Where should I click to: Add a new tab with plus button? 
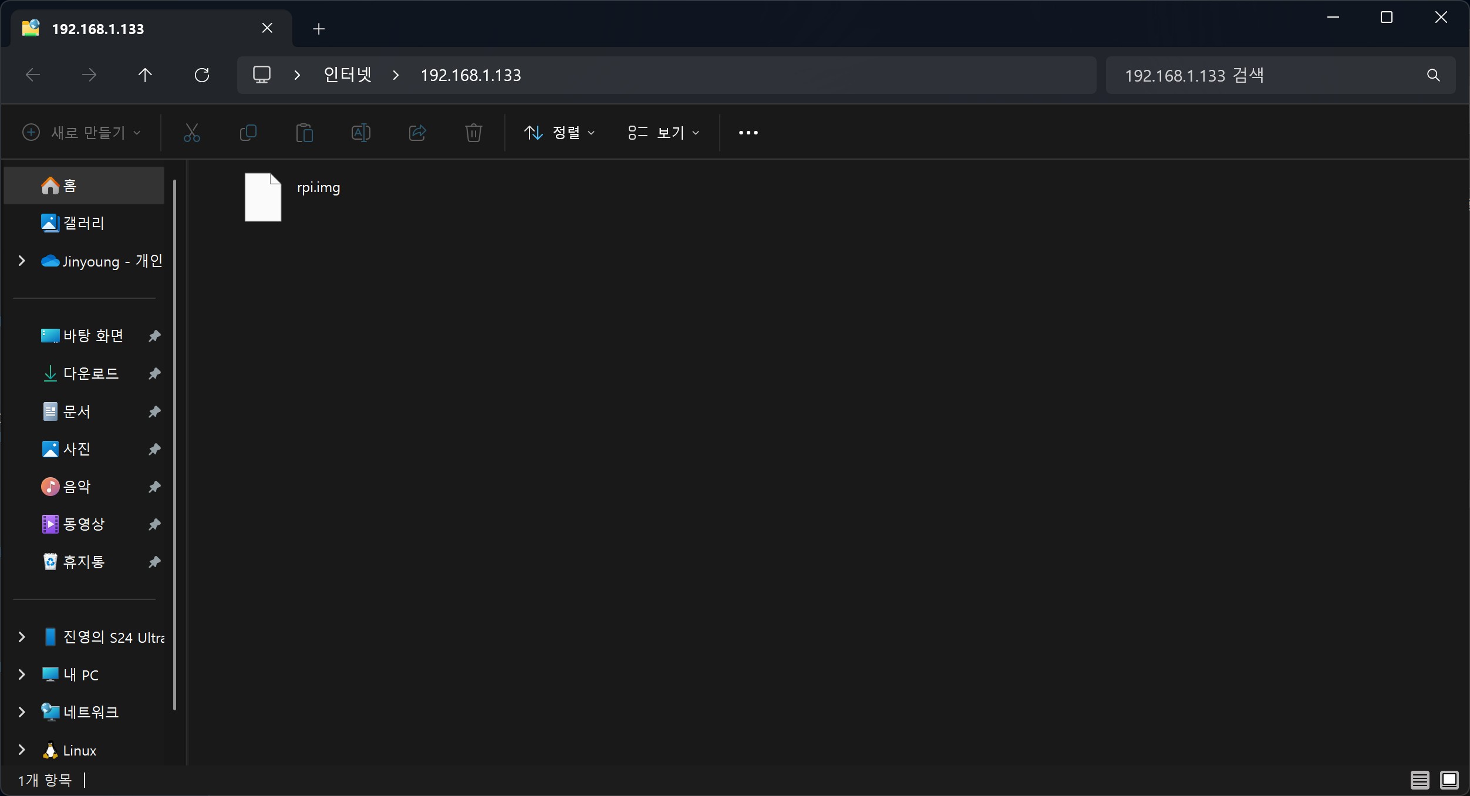pyautogui.click(x=319, y=29)
